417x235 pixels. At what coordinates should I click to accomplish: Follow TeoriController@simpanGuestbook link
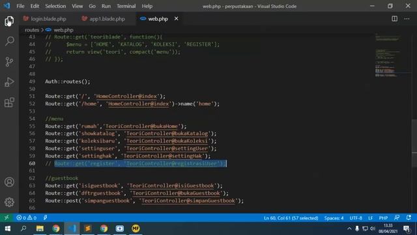point(188,200)
